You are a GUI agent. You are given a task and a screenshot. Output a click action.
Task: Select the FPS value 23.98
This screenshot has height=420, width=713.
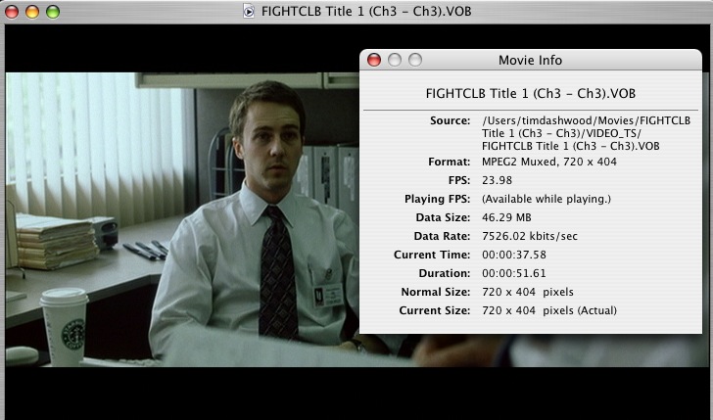(497, 180)
